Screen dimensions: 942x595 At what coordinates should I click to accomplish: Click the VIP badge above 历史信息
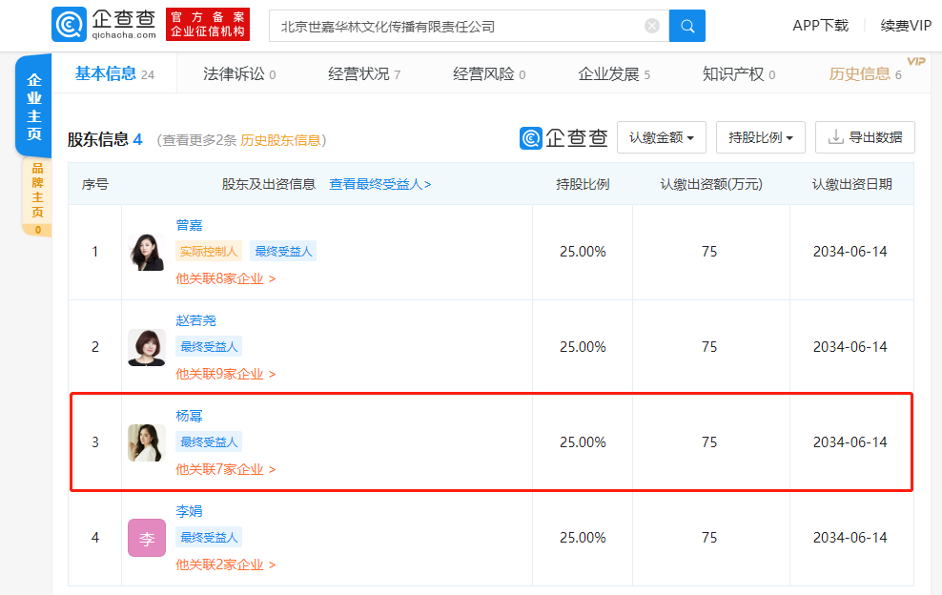[915, 61]
